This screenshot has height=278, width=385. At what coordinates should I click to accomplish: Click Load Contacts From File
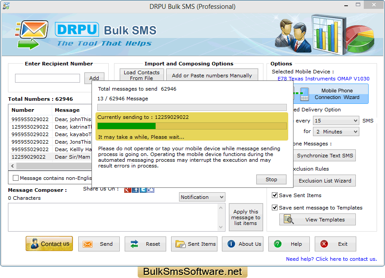pyautogui.click(x=142, y=75)
